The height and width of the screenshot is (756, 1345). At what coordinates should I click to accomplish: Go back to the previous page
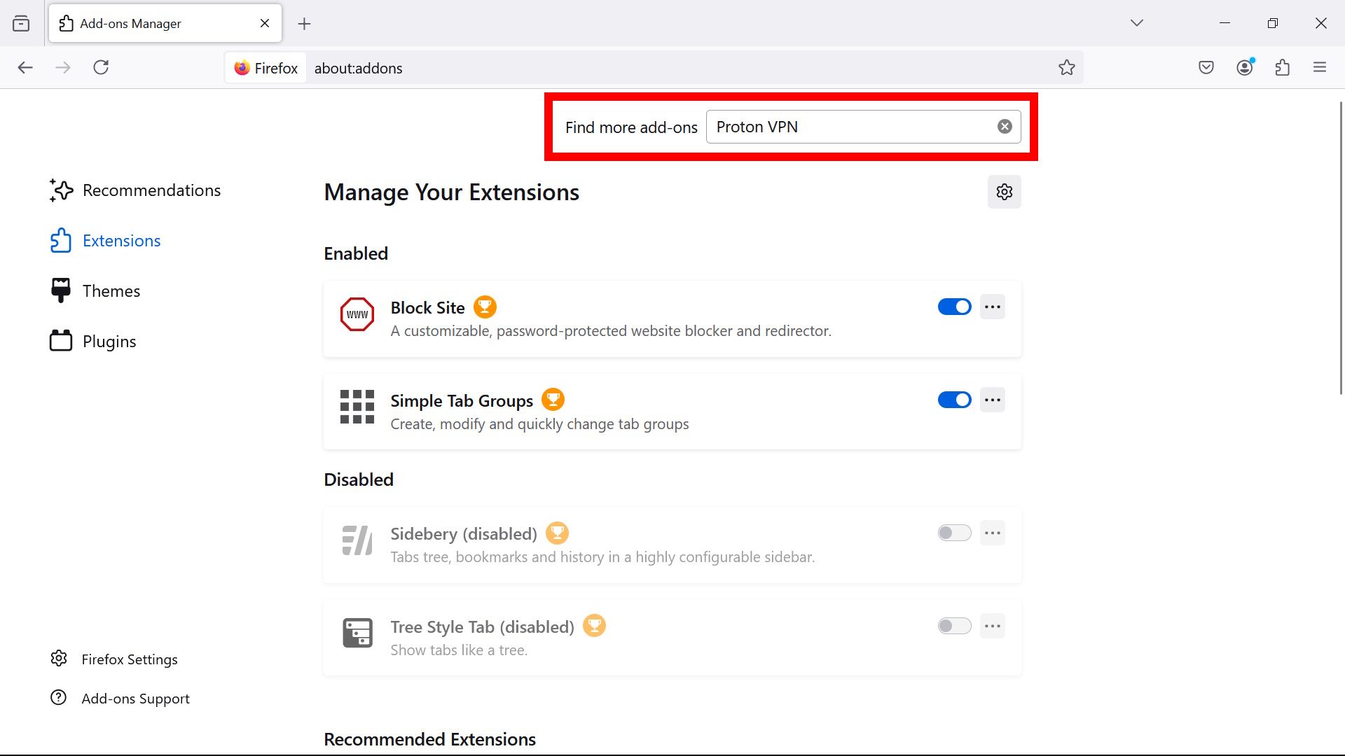coord(25,68)
